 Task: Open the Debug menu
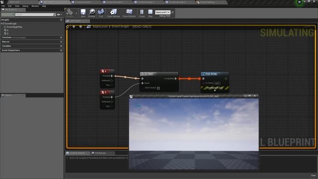tap(25, 6)
